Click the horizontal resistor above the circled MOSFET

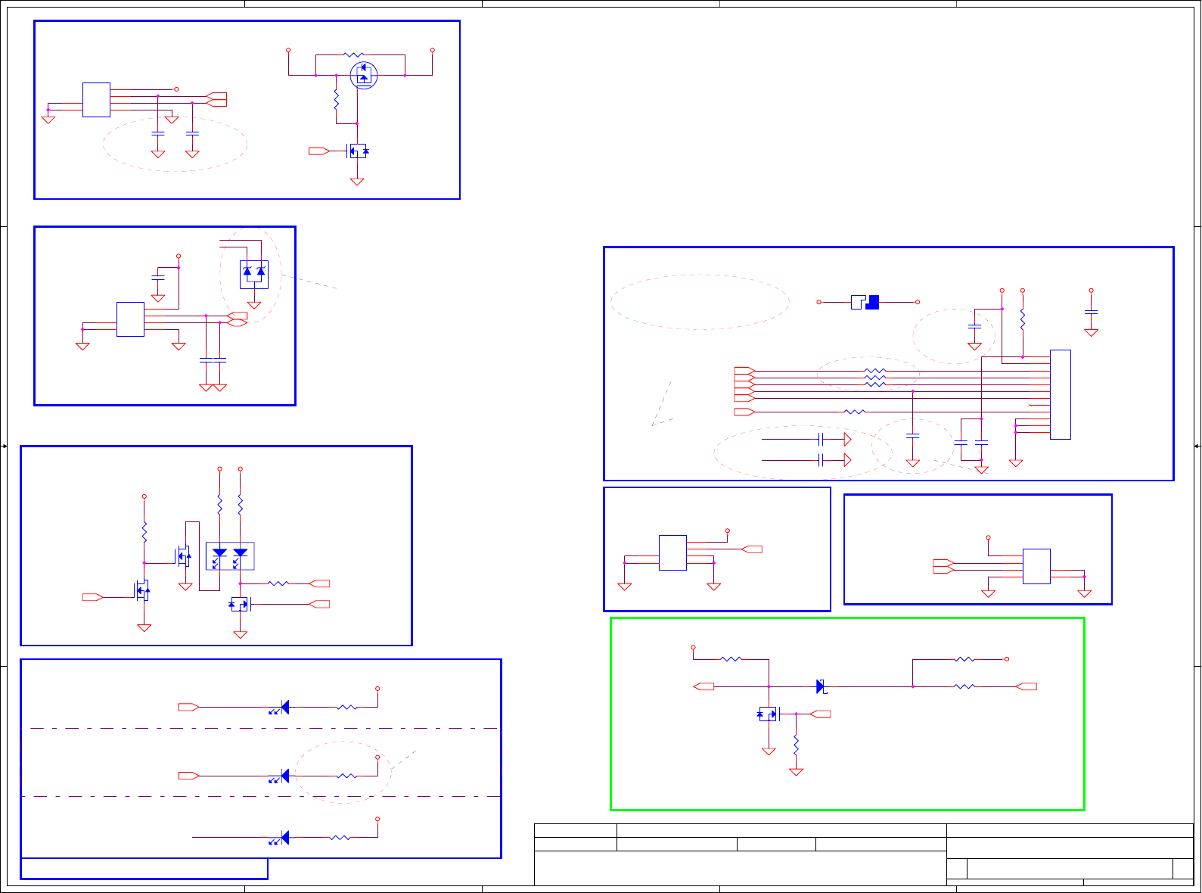point(354,54)
